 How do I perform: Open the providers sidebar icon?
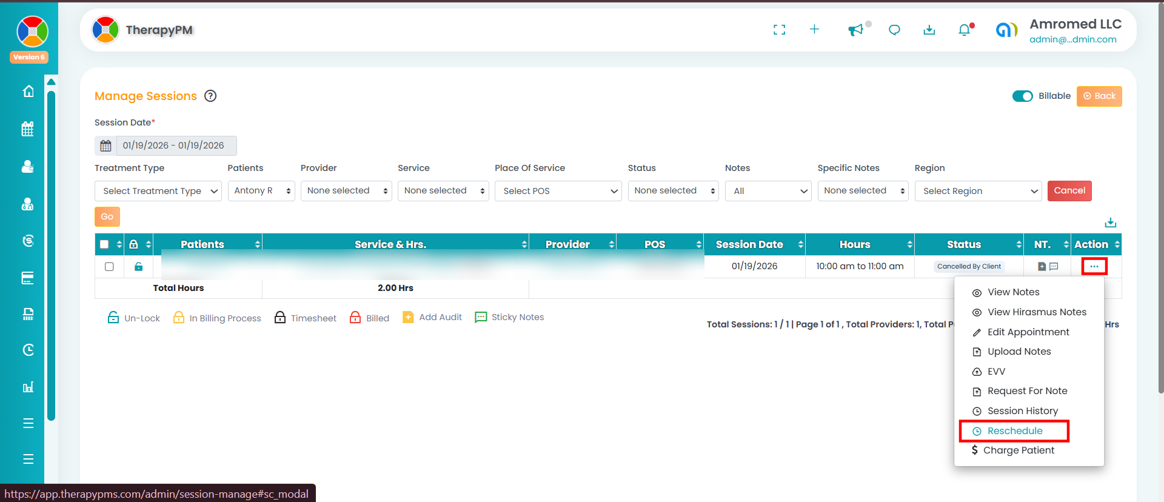tap(28, 204)
